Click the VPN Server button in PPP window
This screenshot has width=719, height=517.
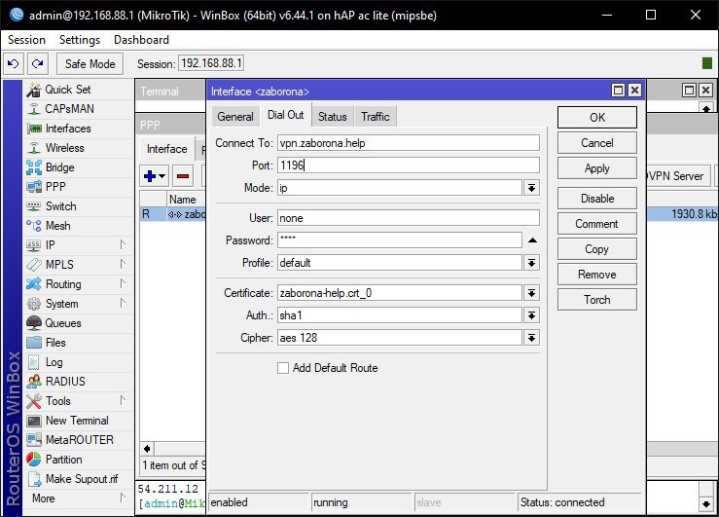(679, 176)
